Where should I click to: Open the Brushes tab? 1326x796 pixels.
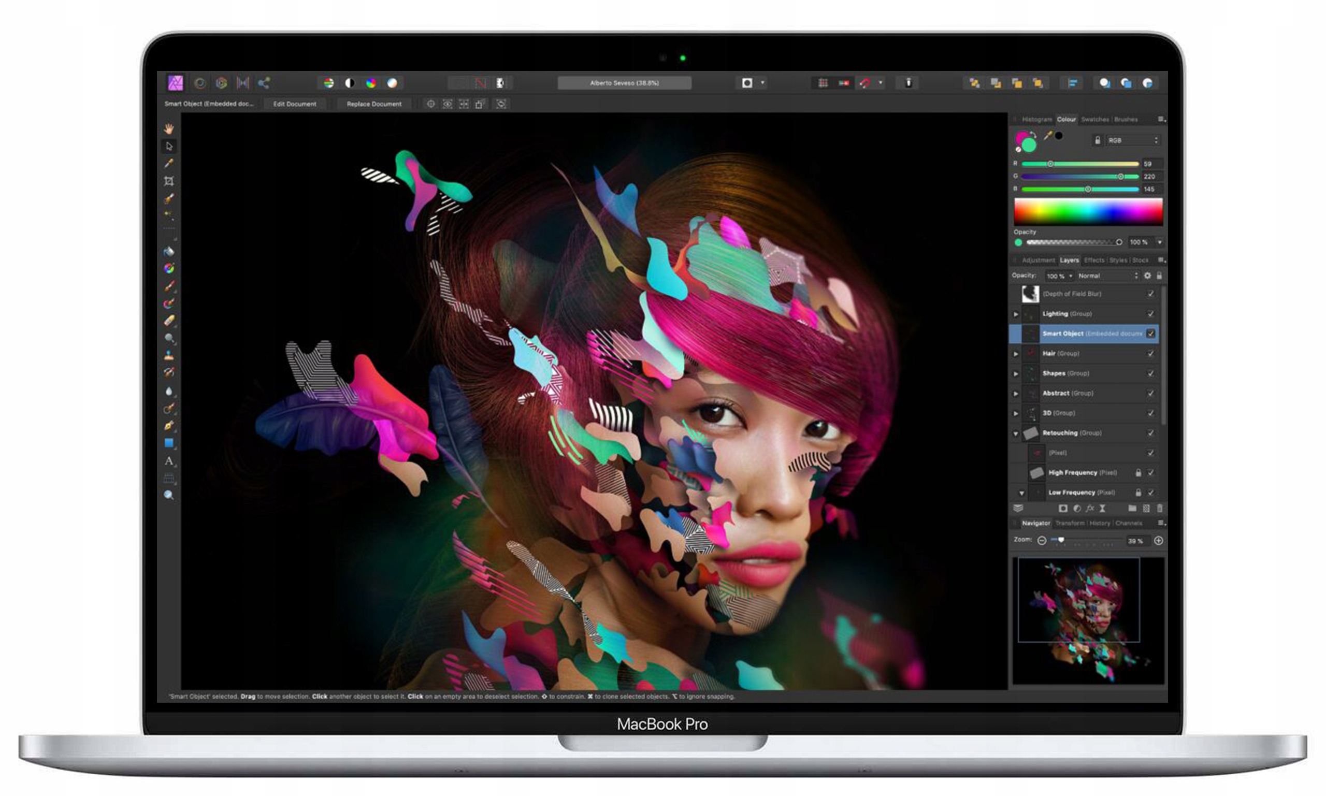pos(1126,119)
